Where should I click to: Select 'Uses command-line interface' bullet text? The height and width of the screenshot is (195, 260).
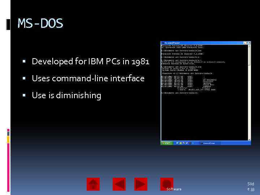[x=88, y=78]
